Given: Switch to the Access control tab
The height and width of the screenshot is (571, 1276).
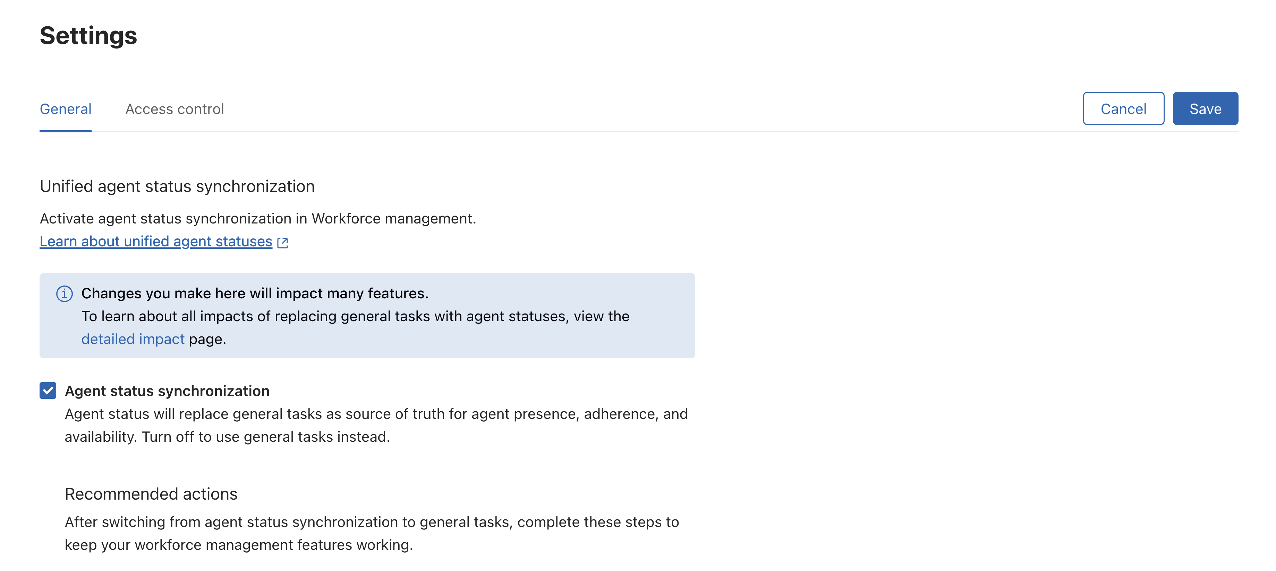Looking at the screenshot, I should tap(175, 109).
